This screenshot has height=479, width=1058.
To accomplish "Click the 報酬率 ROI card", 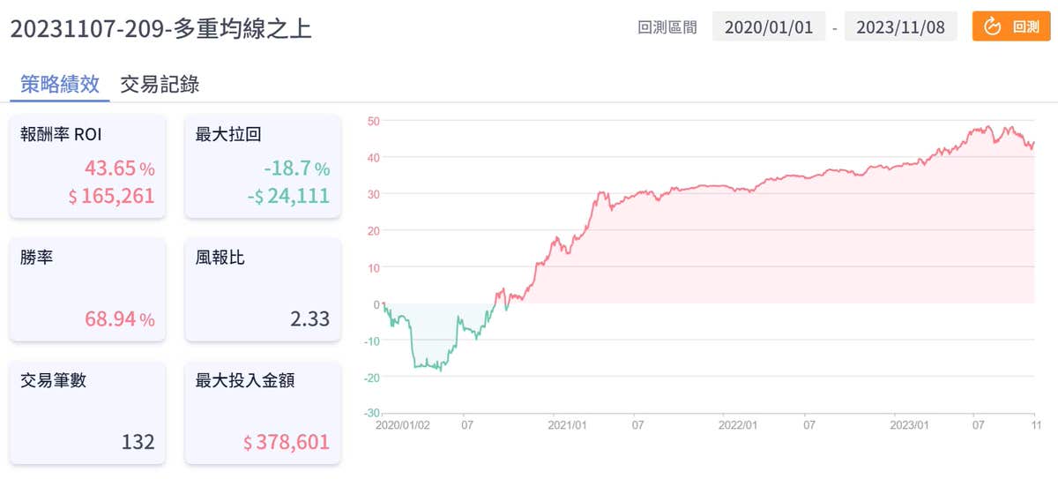I will click(87, 165).
